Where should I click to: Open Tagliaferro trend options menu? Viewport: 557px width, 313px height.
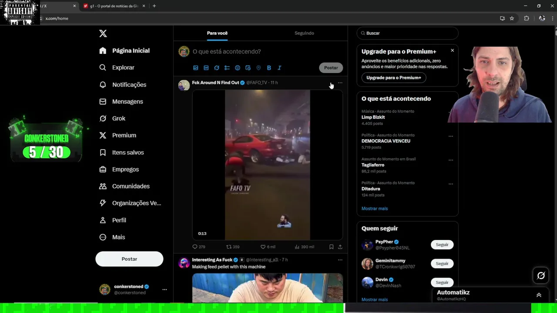coord(451,160)
